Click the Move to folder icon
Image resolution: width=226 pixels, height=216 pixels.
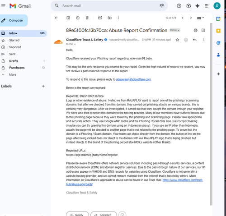click(x=109, y=18)
